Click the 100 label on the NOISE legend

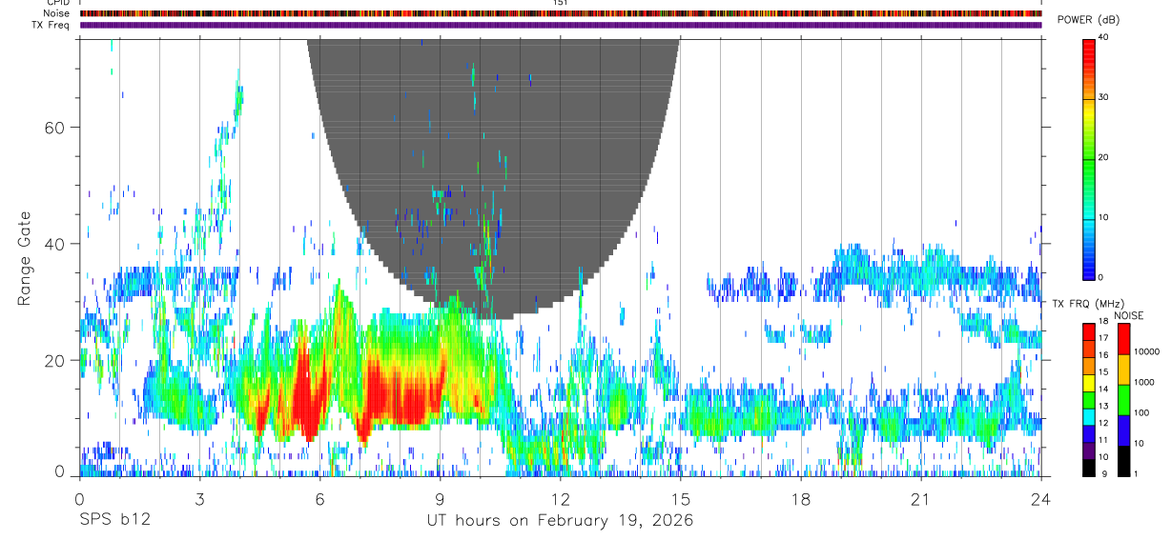(x=1141, y=412)
